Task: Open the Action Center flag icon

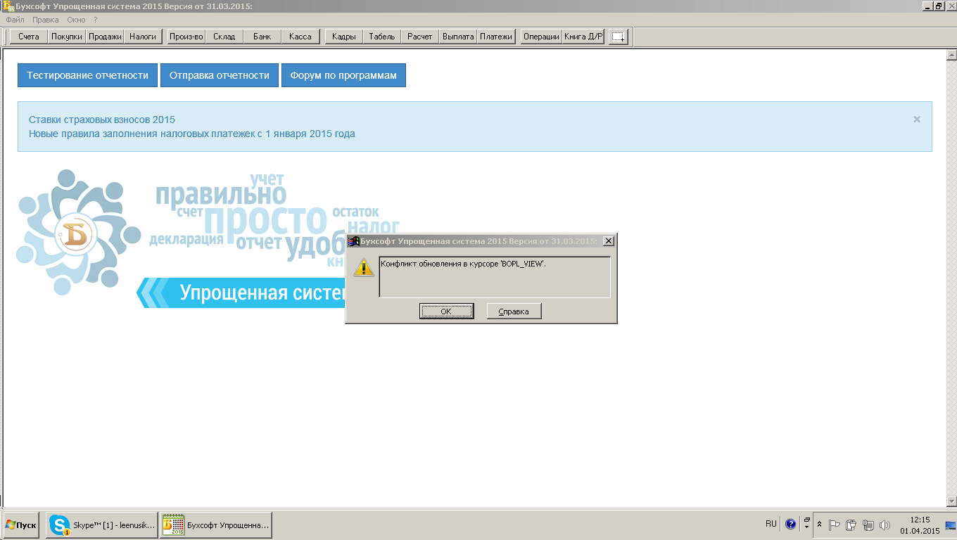Action: (x=835, y=525)
